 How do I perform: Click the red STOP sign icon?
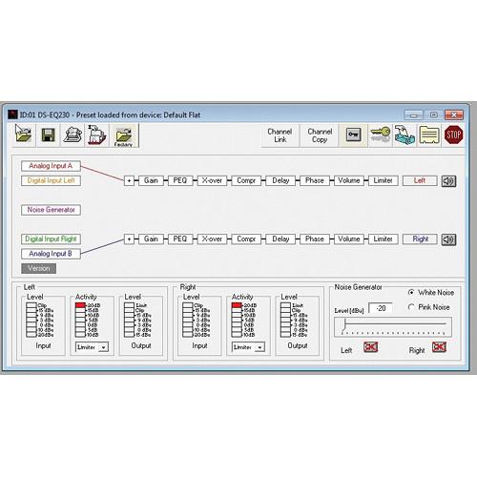click(x=453, y=135)
